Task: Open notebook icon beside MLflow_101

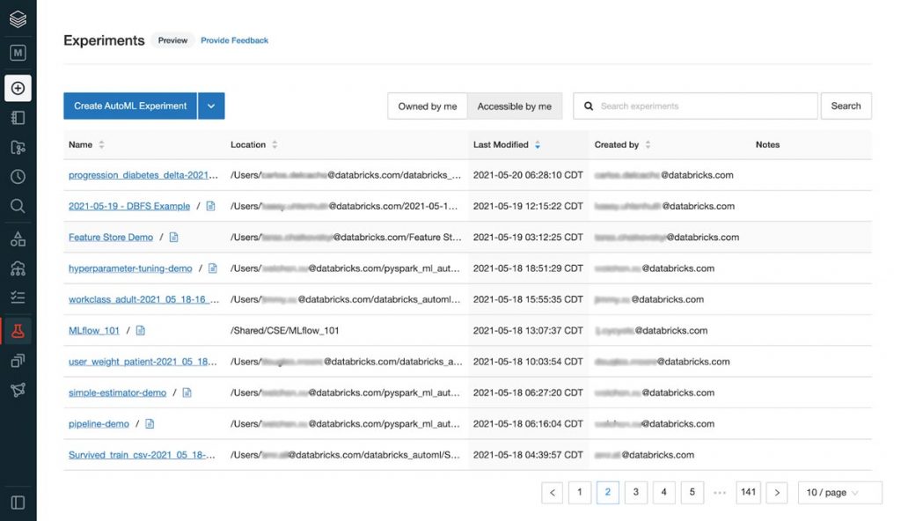Action: tap(141, 331)
